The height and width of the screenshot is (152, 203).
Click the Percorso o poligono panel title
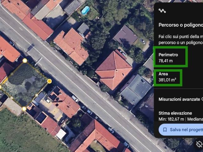point(180,25)
